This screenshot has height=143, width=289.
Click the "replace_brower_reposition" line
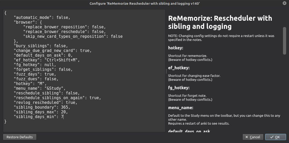click(65, 27)
